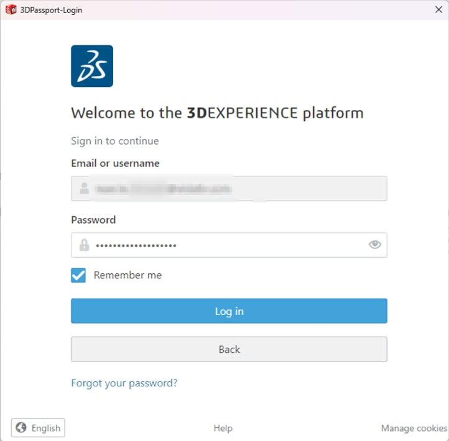Click the user icon in email field
This screenshot has width=449, height=441.
84,188
